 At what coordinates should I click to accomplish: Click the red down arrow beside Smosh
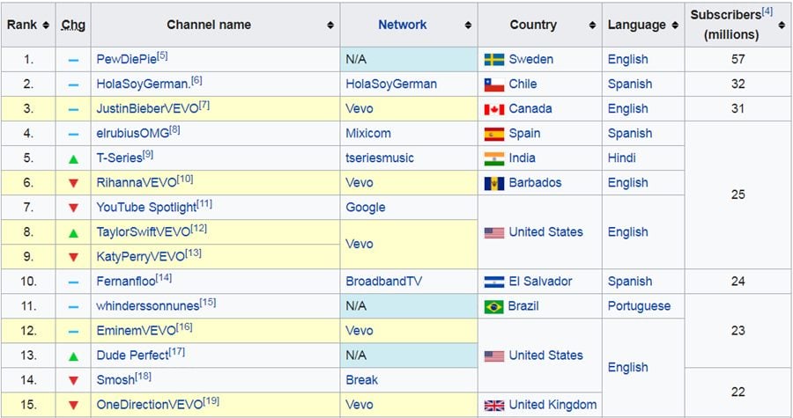(x=73, y=380)
